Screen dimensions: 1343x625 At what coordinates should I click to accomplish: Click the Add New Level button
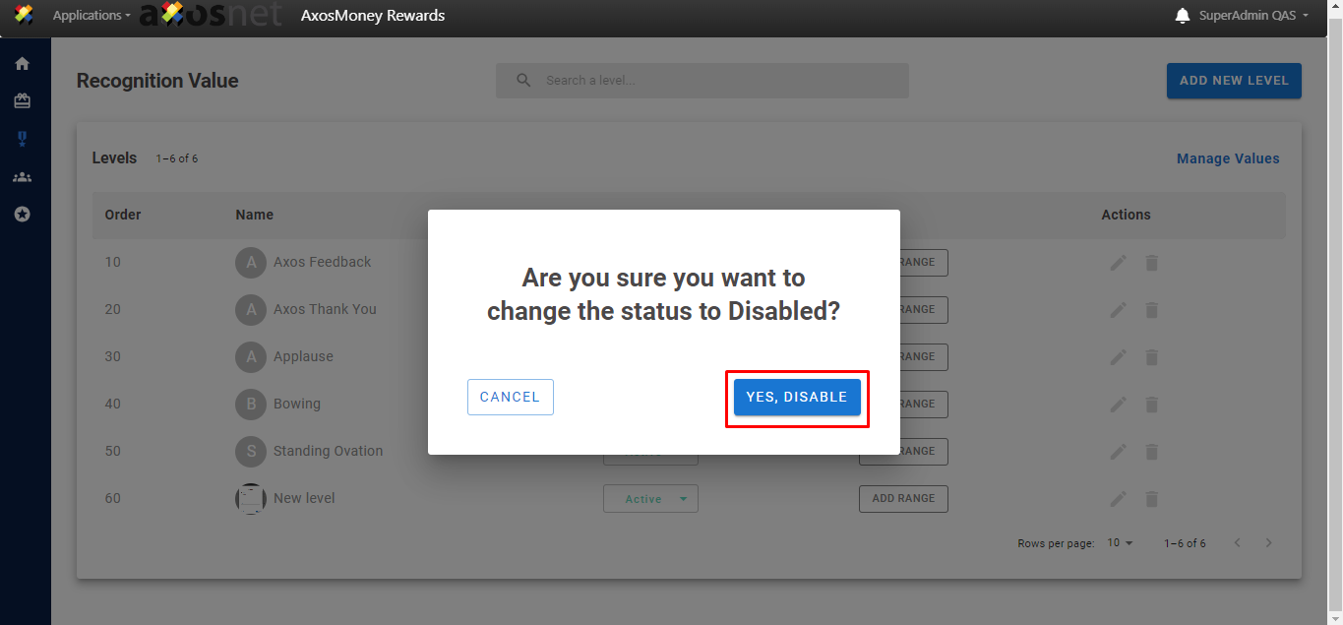[1234, 81]
